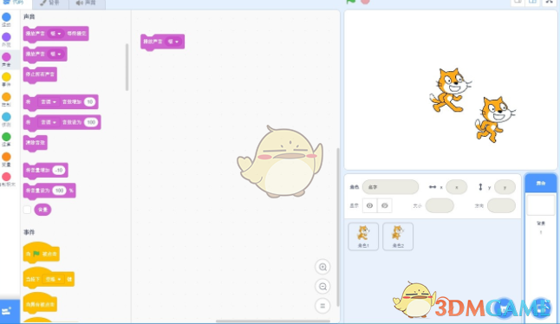
Task: Show the sprite with the open-eye button
Action: (x=369, y=205)
